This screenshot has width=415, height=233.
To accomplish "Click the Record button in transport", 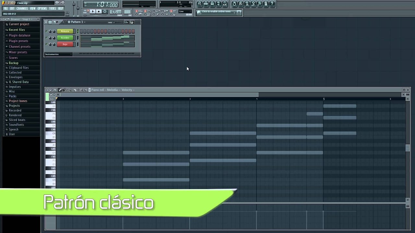I will (105, 11).
